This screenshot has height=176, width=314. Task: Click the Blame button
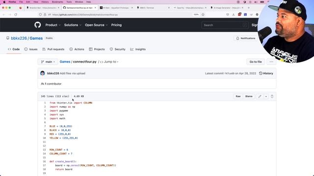pyautogui.click(x=249, y=96)
